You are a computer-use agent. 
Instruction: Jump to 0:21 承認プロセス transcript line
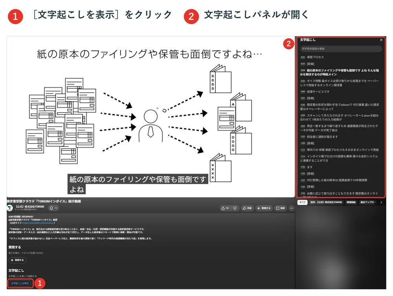tap(341, 57)
